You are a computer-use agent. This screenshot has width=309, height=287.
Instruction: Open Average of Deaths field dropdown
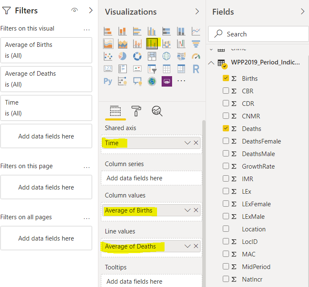coord(188,246)
